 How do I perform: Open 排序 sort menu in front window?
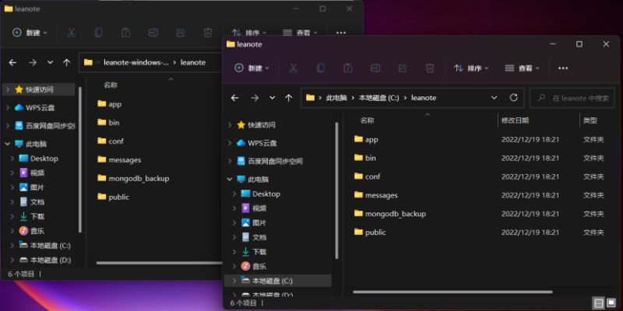coord(471,68)
